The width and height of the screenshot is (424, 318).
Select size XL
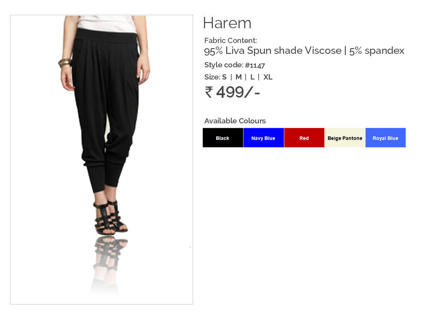coord(268,77)
